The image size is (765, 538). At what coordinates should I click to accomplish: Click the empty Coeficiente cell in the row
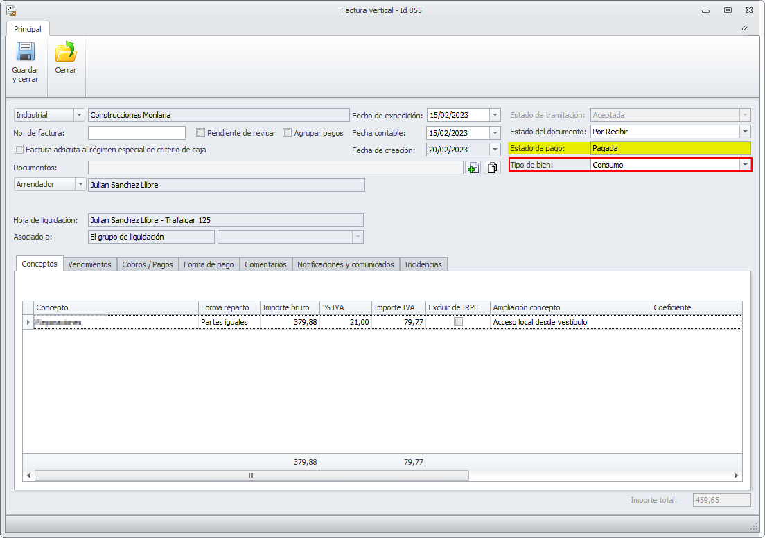click(696, 322)
